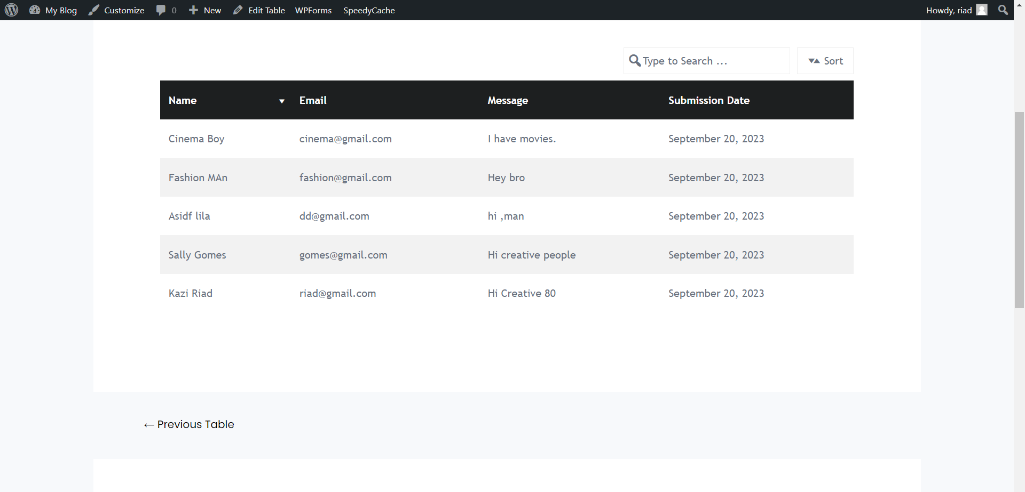Select WPForms in the admin bar

[x=313, y=10]
